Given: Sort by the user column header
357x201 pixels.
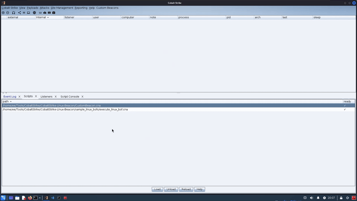Looking at the screenshot, I should coord(107,17).
